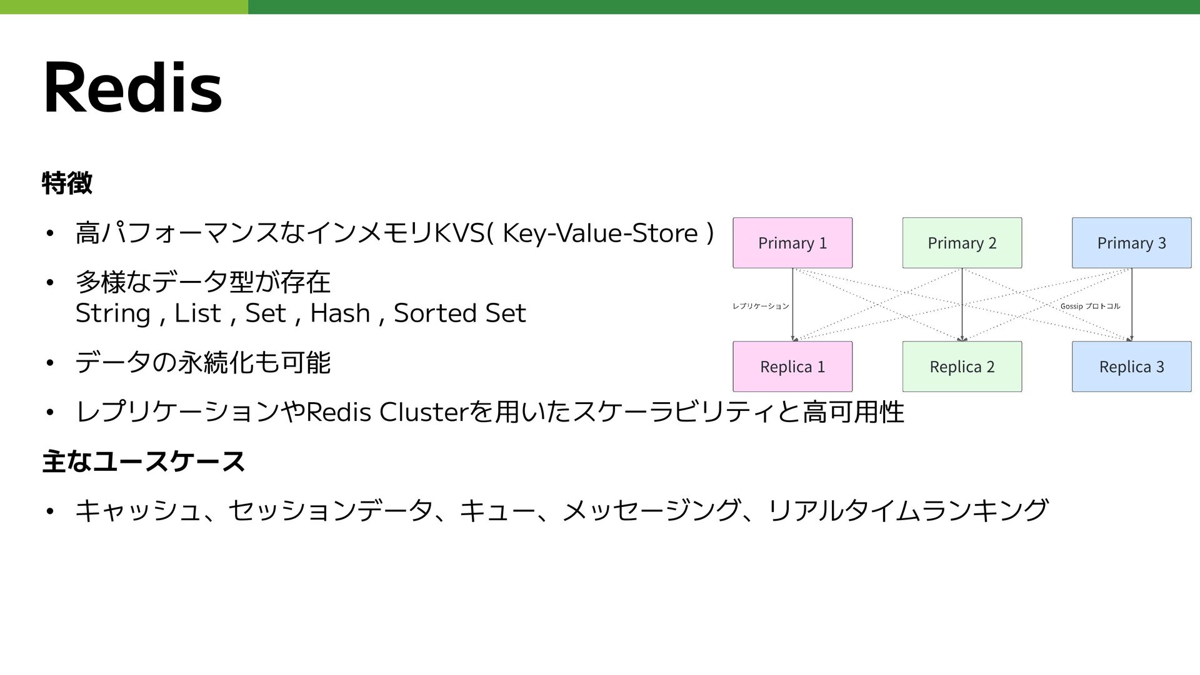Select the Primary 1 box
The width and height of the screenshot is (1200, 675).
[x=792, y=243]
